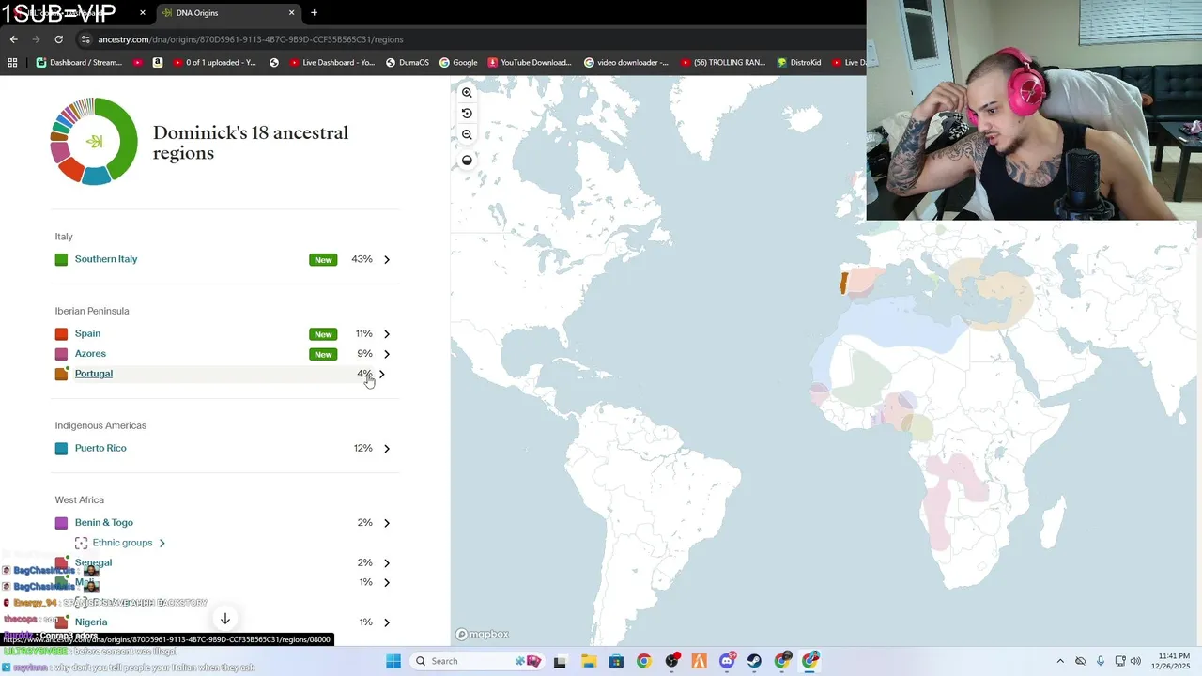Open video downloader bookmark
Image resolution: width=1202 pixels, height=676 pixels.
[626, 63]
